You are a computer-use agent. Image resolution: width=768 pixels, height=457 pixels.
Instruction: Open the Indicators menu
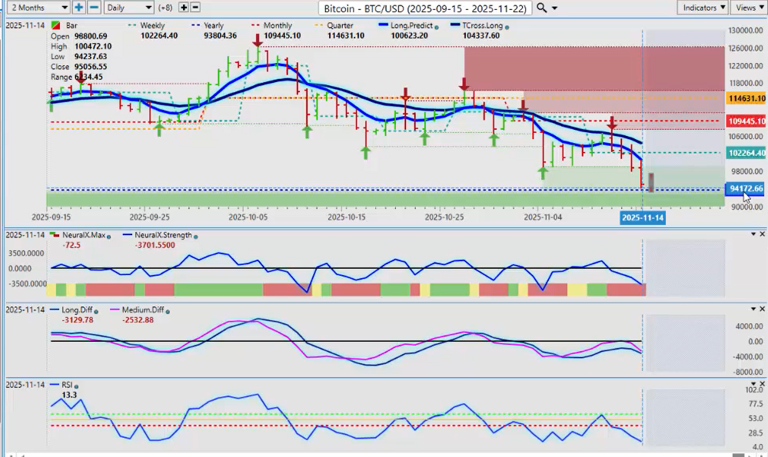(x=703, y=8)
